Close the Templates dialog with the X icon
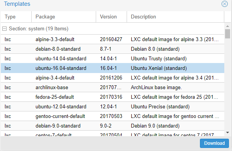Image resolution: width=232 pixels, height=151 pixels. [x=225, y=4]
